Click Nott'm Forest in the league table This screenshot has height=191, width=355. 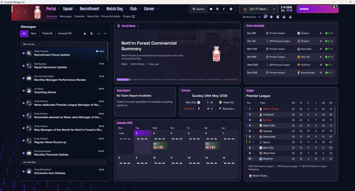tap(271, 109)
